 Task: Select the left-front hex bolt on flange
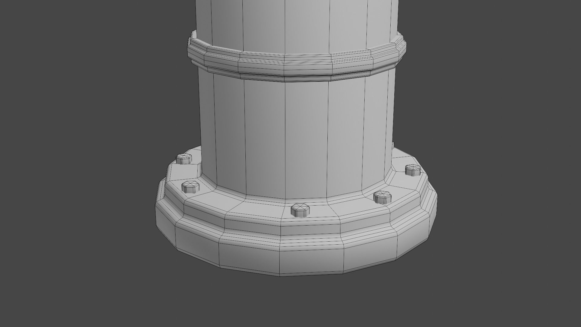coord(191,187)
